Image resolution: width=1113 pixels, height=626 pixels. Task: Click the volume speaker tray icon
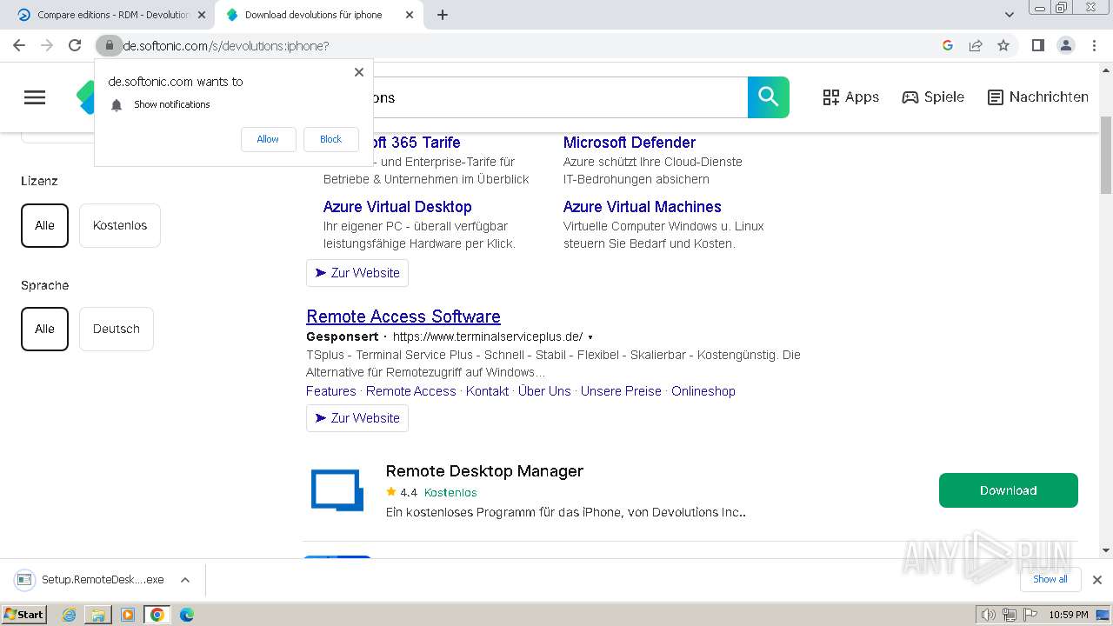tap(989, 615)
